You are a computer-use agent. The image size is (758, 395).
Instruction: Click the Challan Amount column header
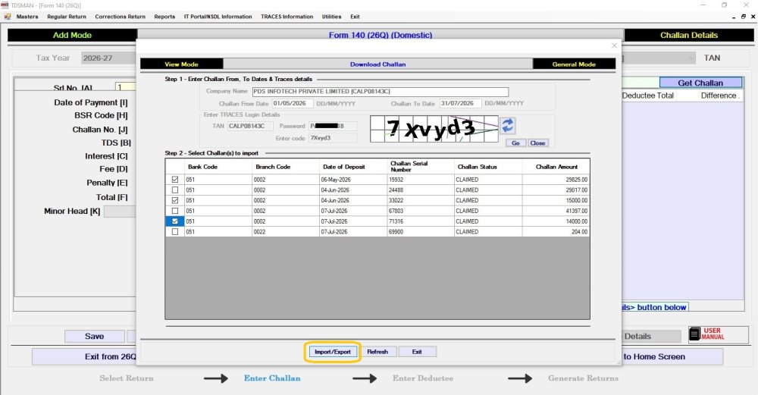click(x=556, y=167)
